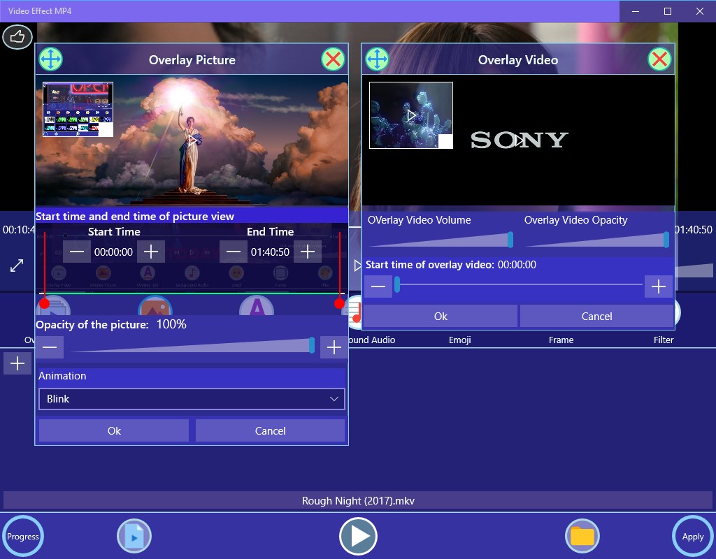
Task: Click the video file icon in bottom bar
Action: 134,536
